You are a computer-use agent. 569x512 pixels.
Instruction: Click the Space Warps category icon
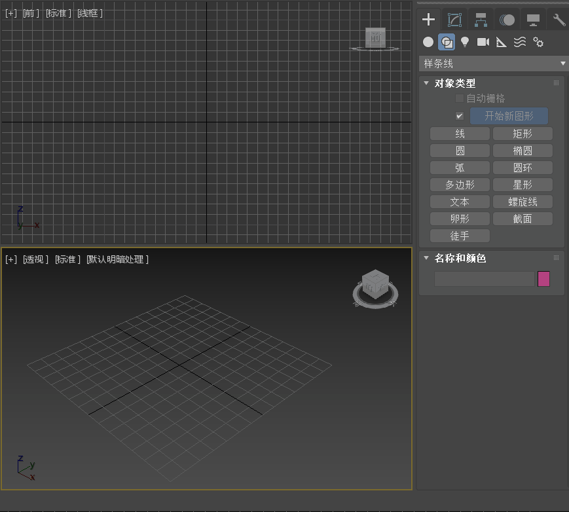click(x=519, y=41)
